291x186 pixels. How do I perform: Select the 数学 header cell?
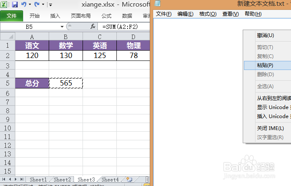[66, 46]
